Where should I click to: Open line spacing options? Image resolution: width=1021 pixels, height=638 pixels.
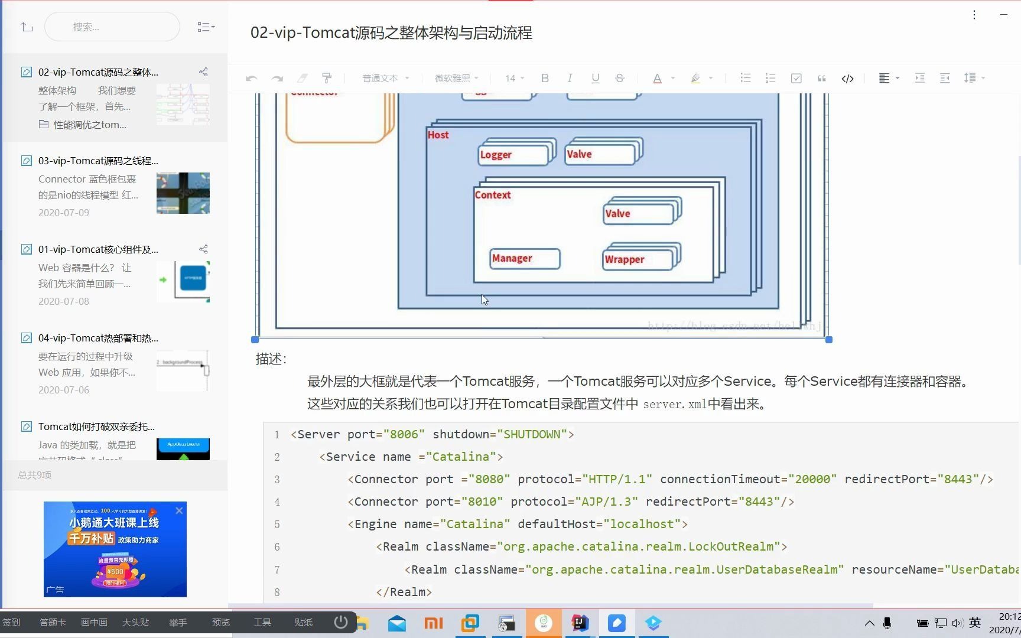[974, 78]
